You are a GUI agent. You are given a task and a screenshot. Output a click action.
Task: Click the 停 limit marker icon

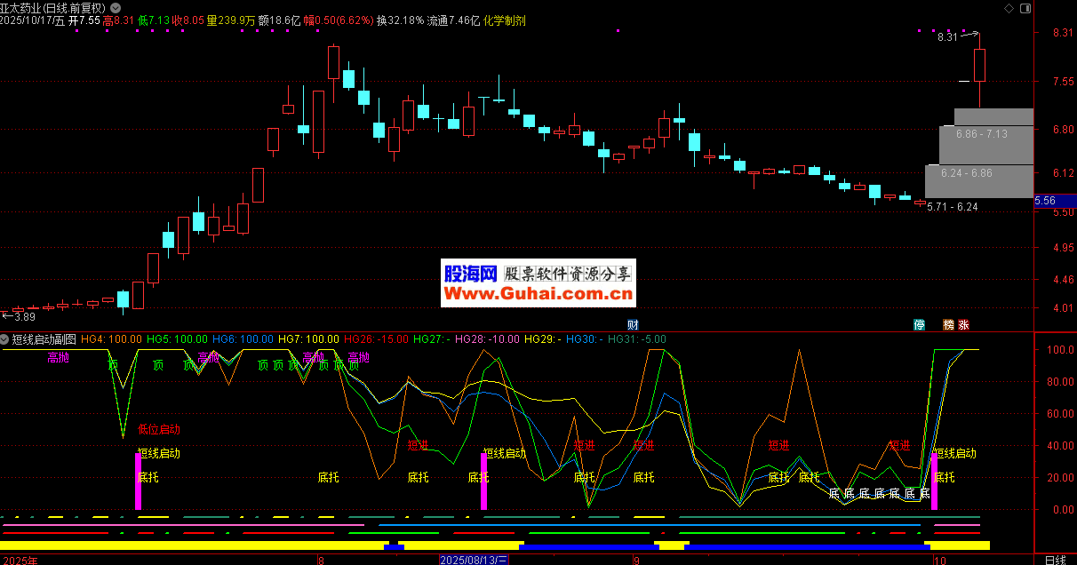[919, 324]
